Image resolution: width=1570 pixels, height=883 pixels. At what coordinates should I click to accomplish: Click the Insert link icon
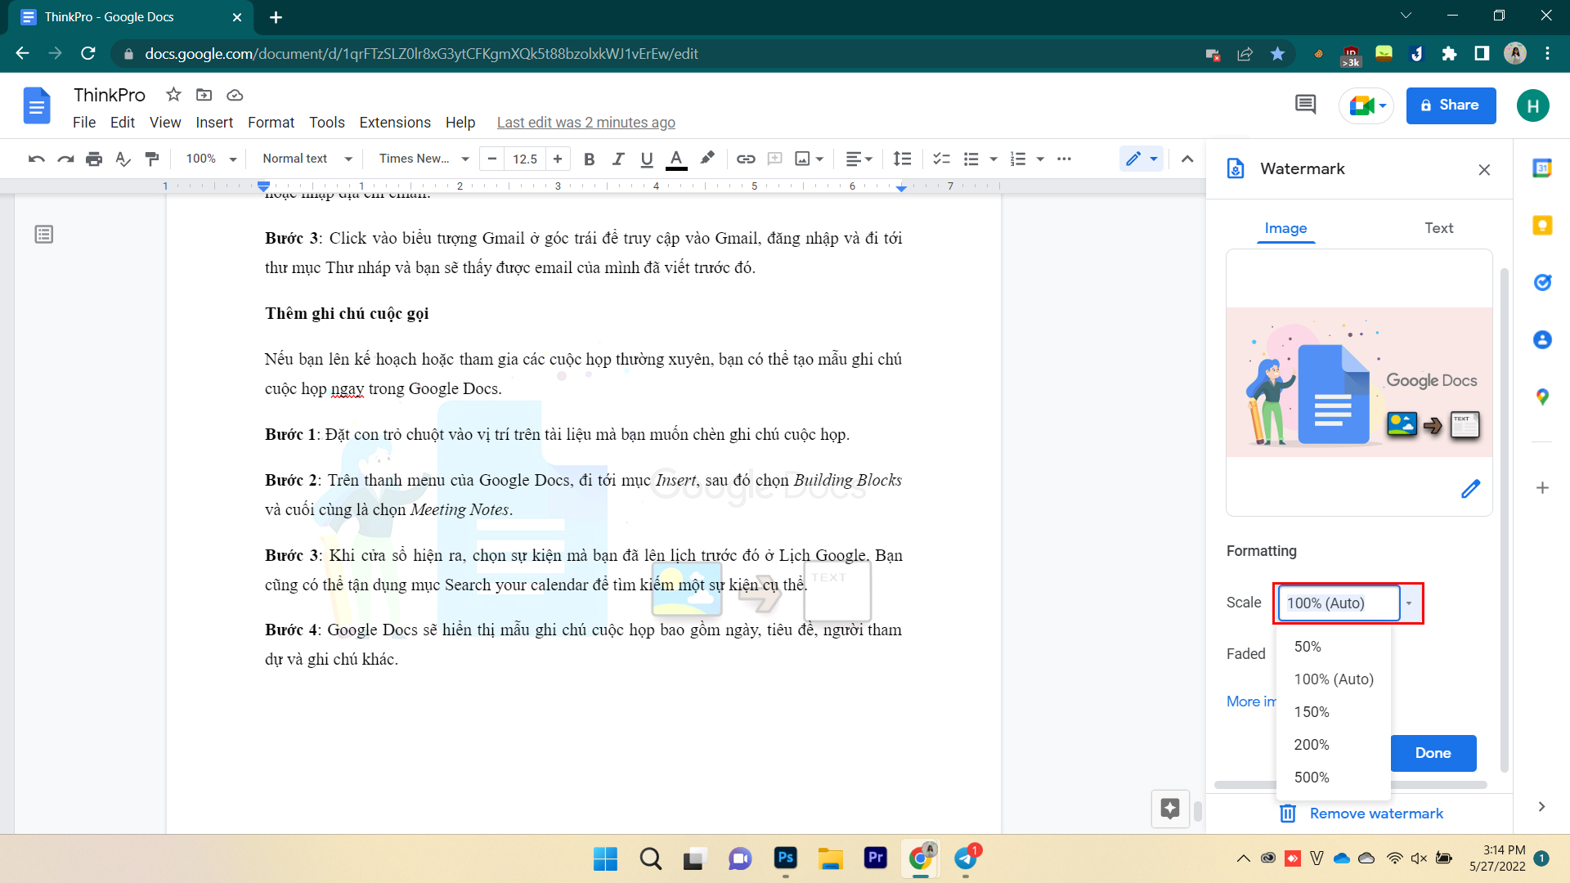[x=746, y=159]
